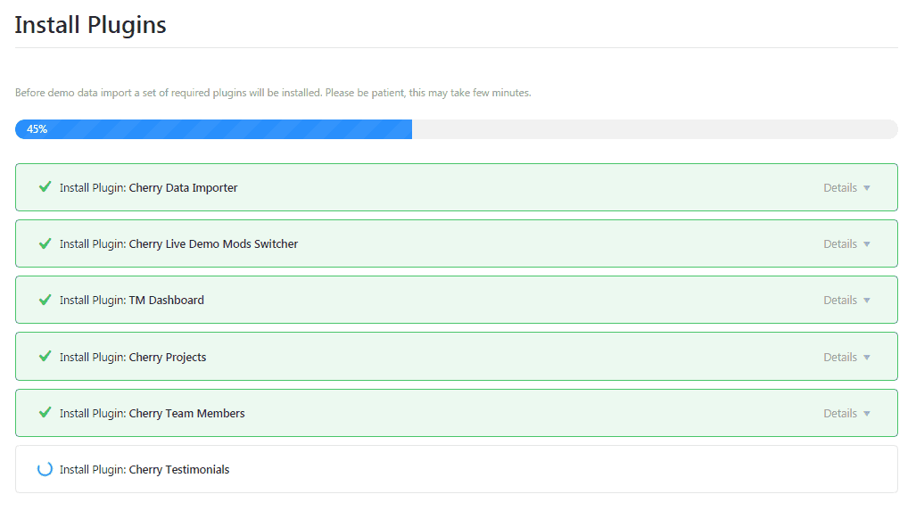Screen dimensions: 916x511
Task: Click the Install Plugins page heading
Action: [x=90, y=25]
